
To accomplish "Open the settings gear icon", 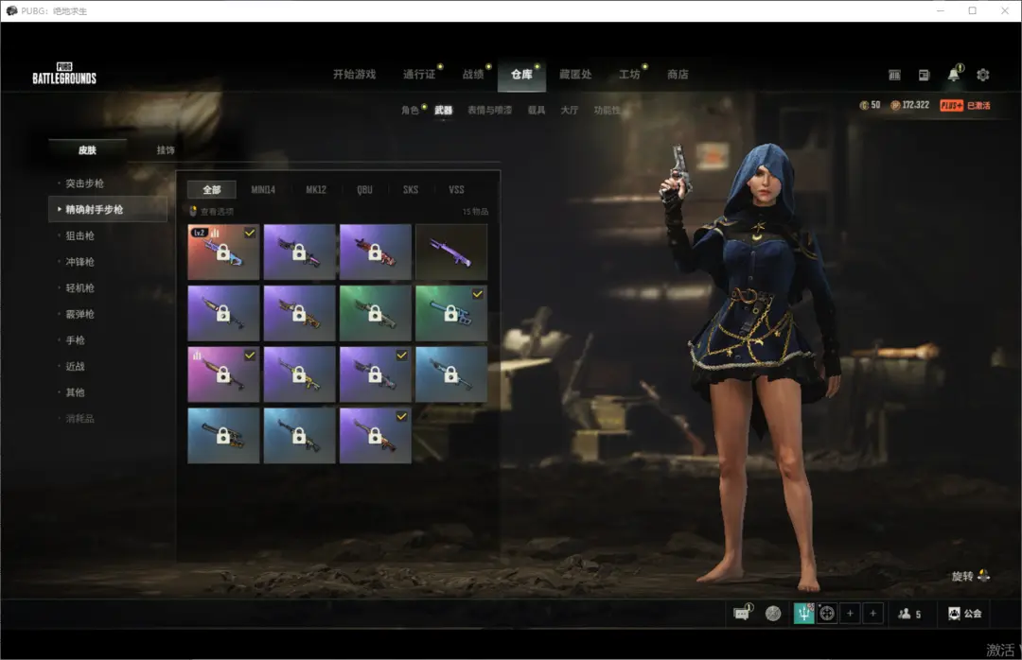I will (x=983, y=75).
